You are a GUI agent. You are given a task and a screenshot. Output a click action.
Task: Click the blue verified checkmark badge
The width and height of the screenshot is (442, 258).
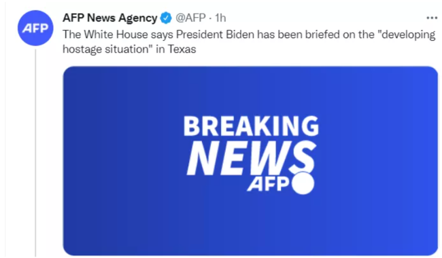(166, 18)
